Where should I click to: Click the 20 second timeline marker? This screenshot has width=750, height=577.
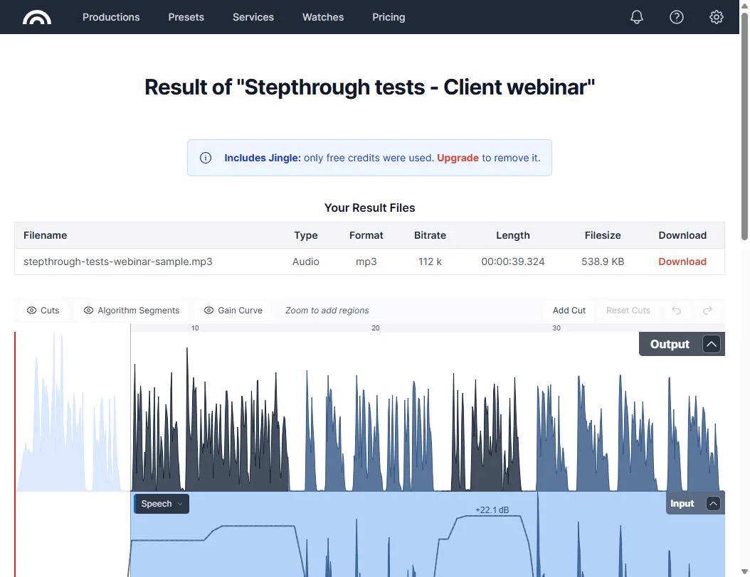coord(376,328)
